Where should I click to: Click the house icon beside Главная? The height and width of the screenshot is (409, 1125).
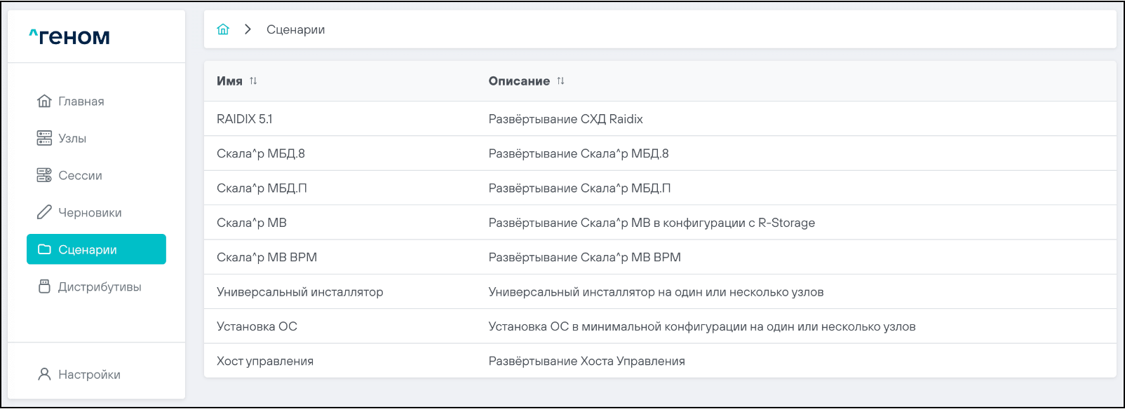[x=44, y=101]
